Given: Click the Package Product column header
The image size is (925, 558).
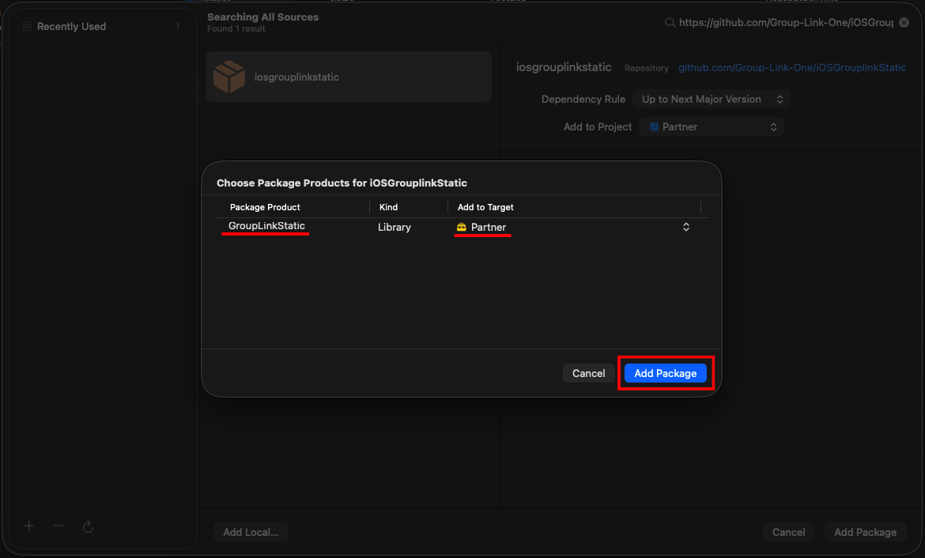Looking at the screenshot, I should (x=265, y=207).
